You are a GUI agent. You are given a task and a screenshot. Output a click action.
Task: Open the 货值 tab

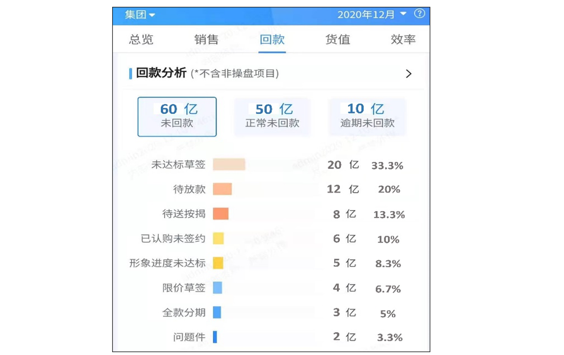point(337,40)
